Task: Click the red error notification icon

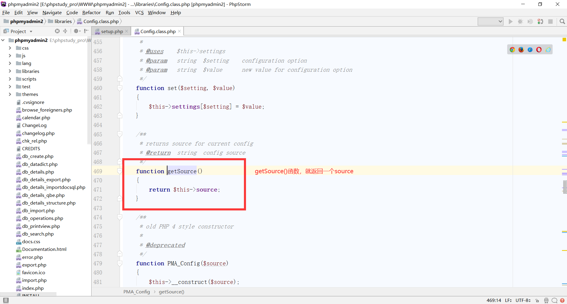Action: (562, 300)
